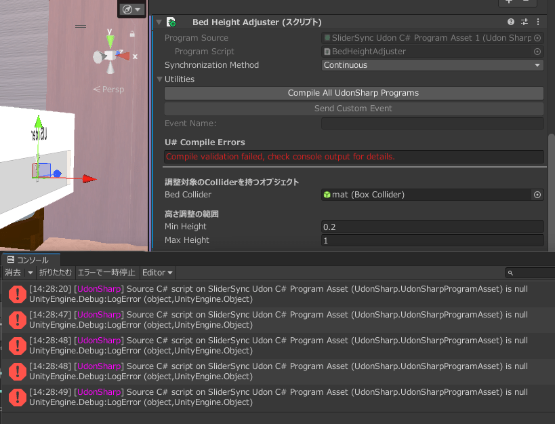Toggle Persp perspective mode label
Screen dimensions: 555x424
coord(112,90)
